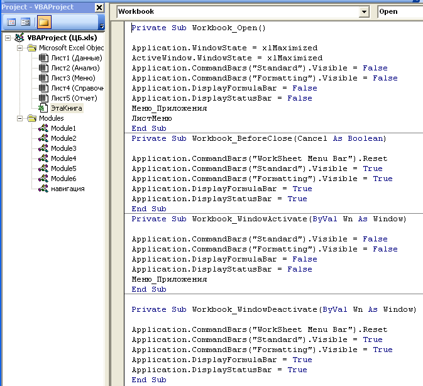Select worksheet icon of Лист2 (Анализ)
The image size is (423, 386).
coord(43,68)
